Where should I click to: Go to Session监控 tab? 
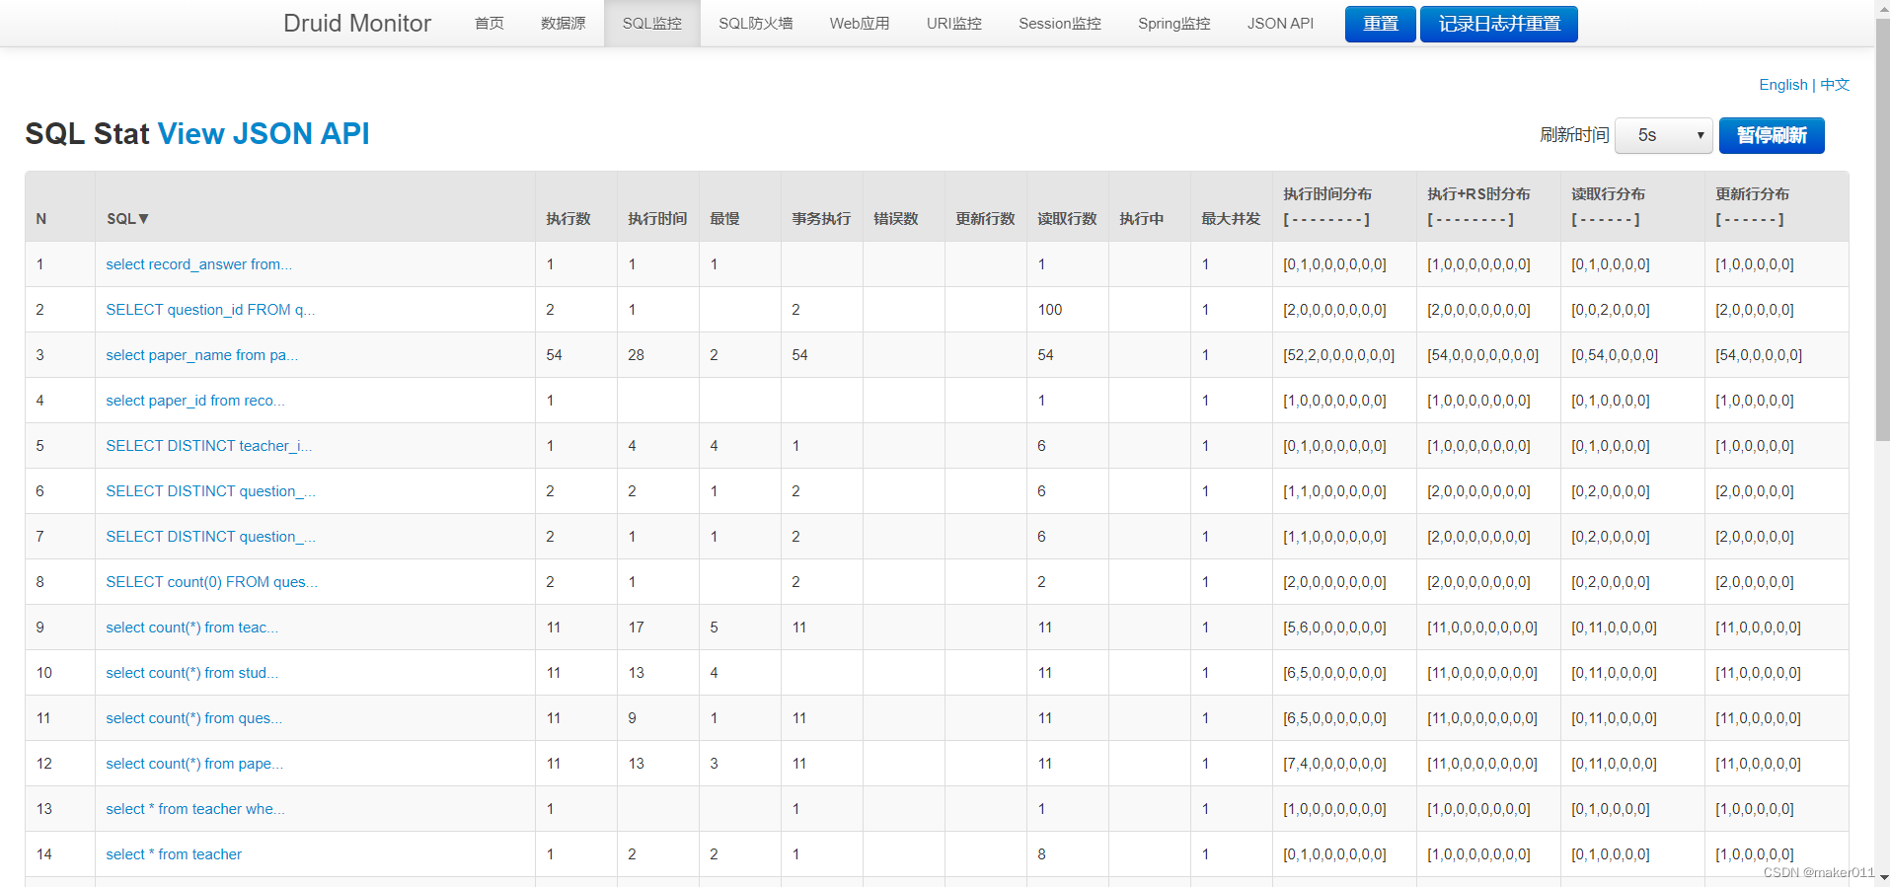(x=1059, y=23)
